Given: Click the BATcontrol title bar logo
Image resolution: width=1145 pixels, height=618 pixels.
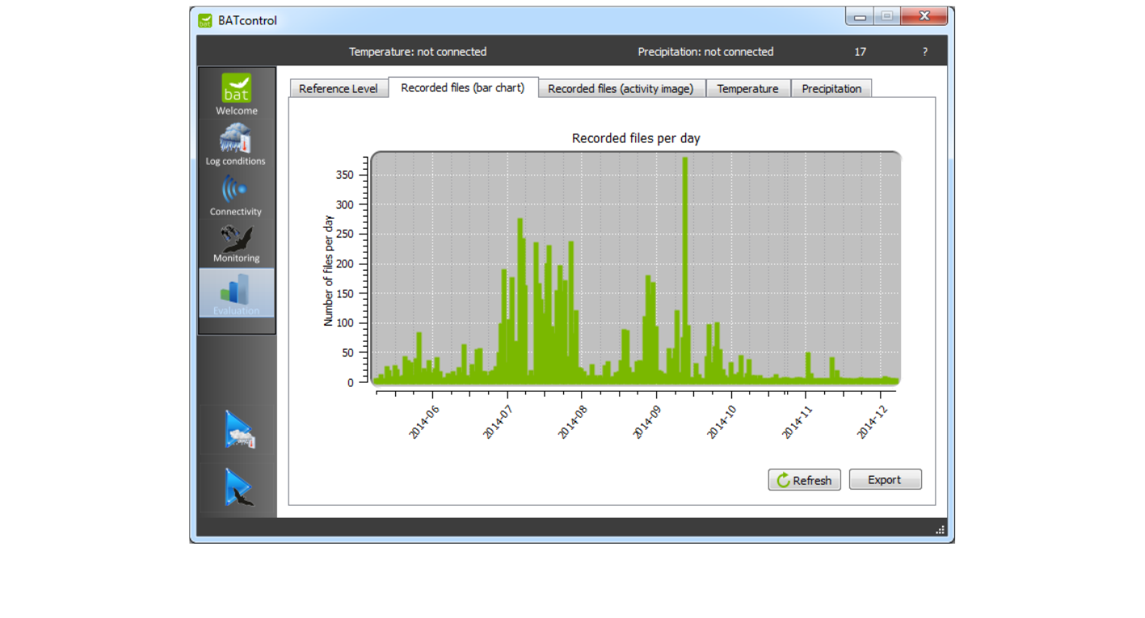Looking at the screenshot, I should coord(205,20).
